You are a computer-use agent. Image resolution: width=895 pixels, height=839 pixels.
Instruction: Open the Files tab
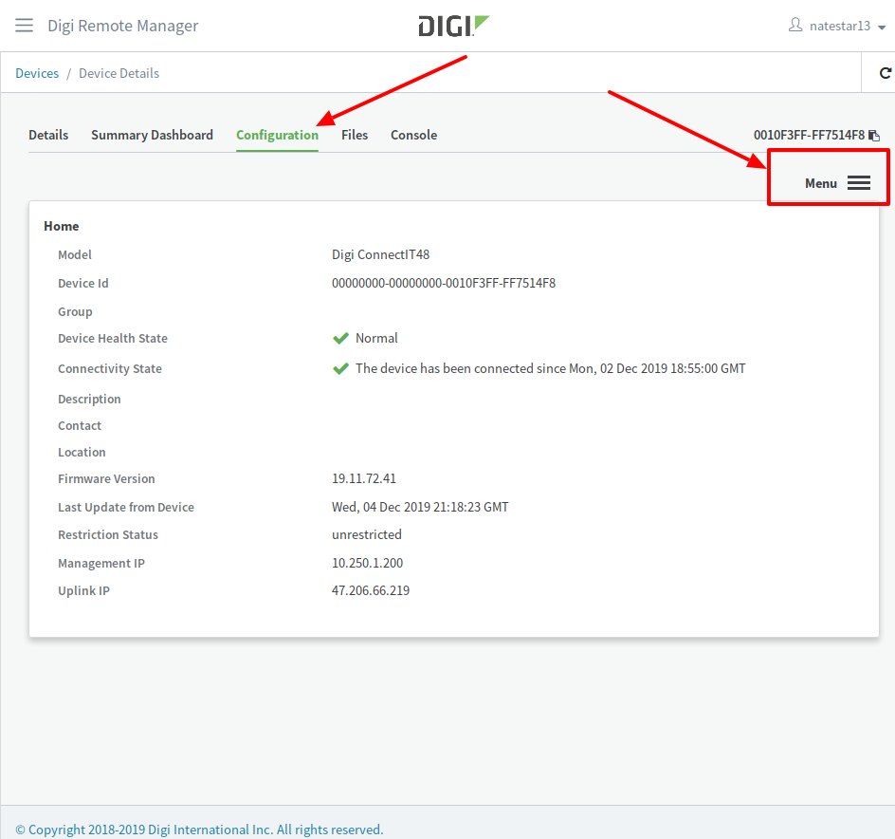tap(355, 135)
